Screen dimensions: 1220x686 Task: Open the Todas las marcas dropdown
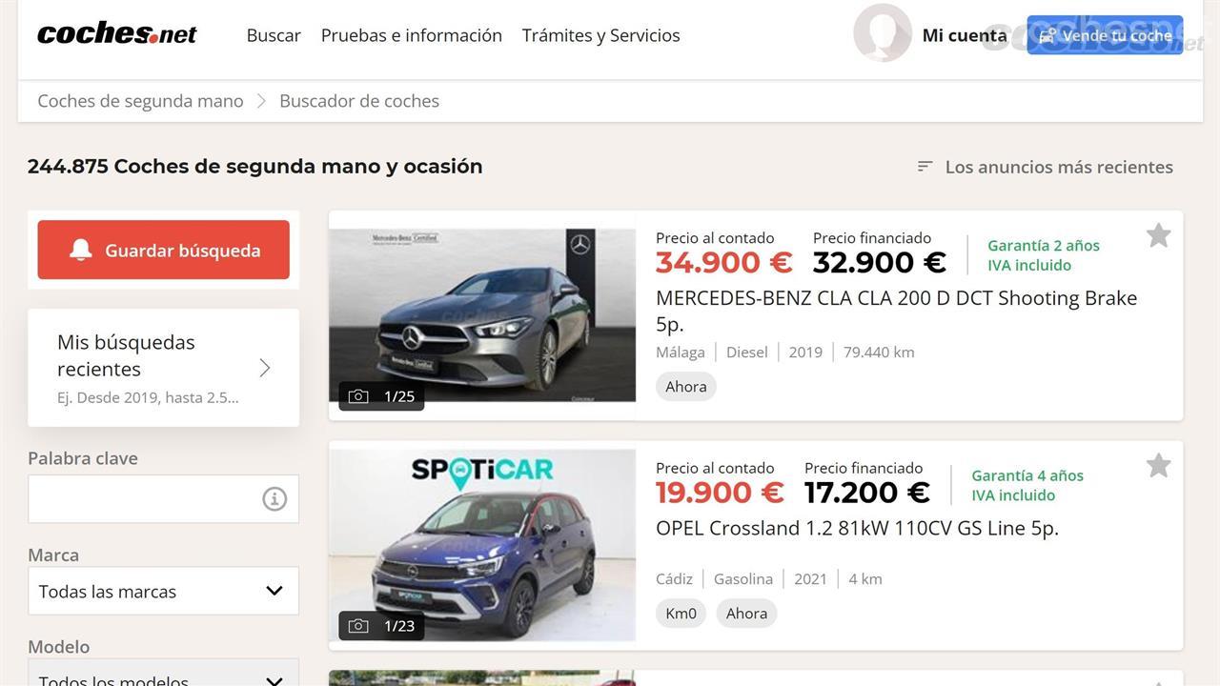point(163,591)
